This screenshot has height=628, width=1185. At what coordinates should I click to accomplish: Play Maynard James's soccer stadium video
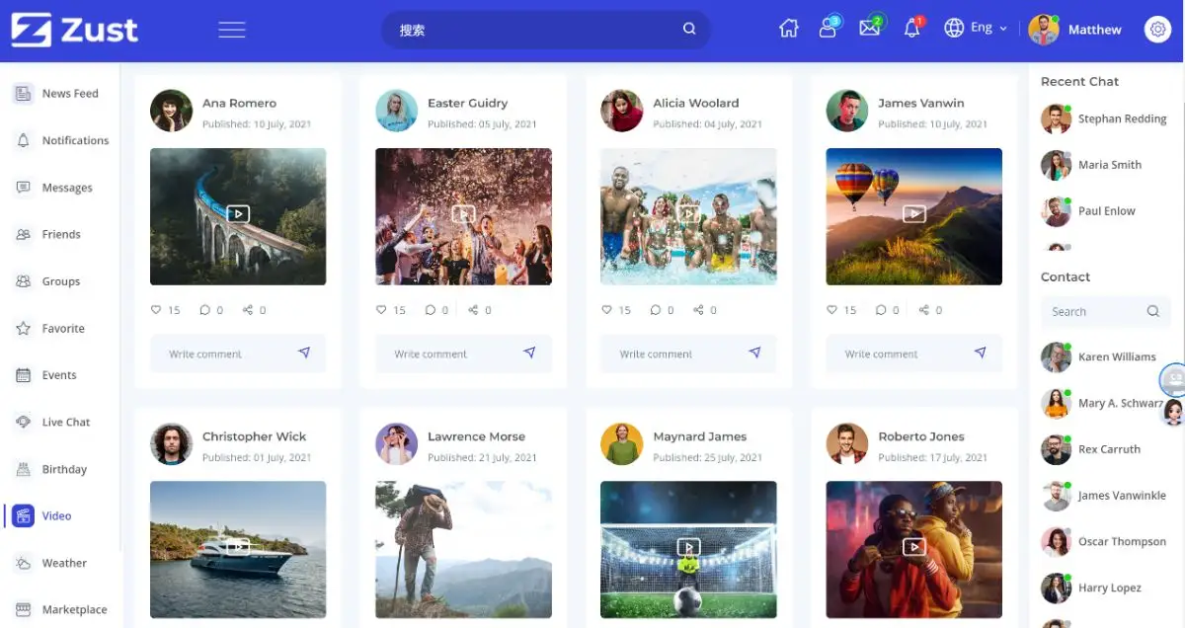click(x=688, y=547)
